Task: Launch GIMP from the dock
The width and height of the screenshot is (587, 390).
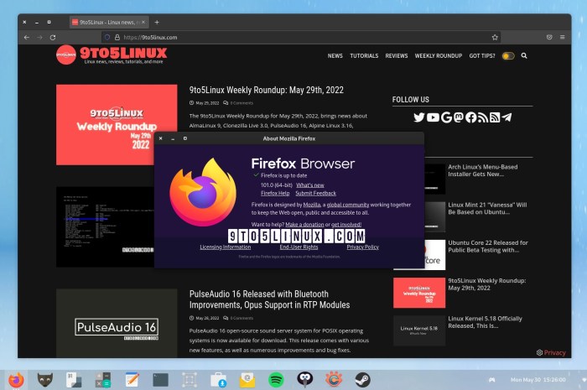Action: tap(45, 380)
